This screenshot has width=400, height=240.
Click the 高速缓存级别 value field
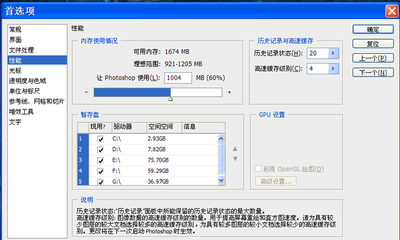pos(317,68)
